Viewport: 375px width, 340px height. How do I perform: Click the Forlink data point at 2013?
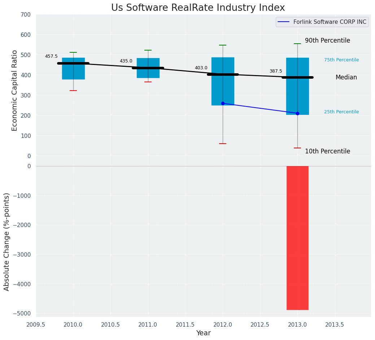(x=297, y=113)
